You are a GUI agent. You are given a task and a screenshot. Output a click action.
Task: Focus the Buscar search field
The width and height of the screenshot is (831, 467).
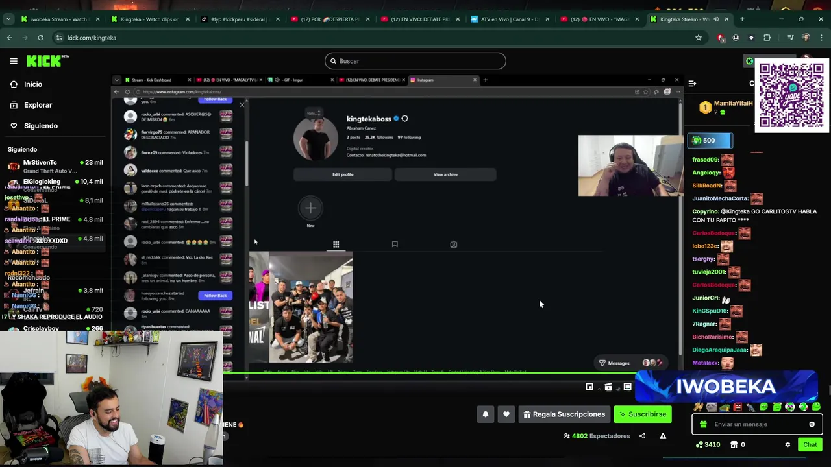415,61
